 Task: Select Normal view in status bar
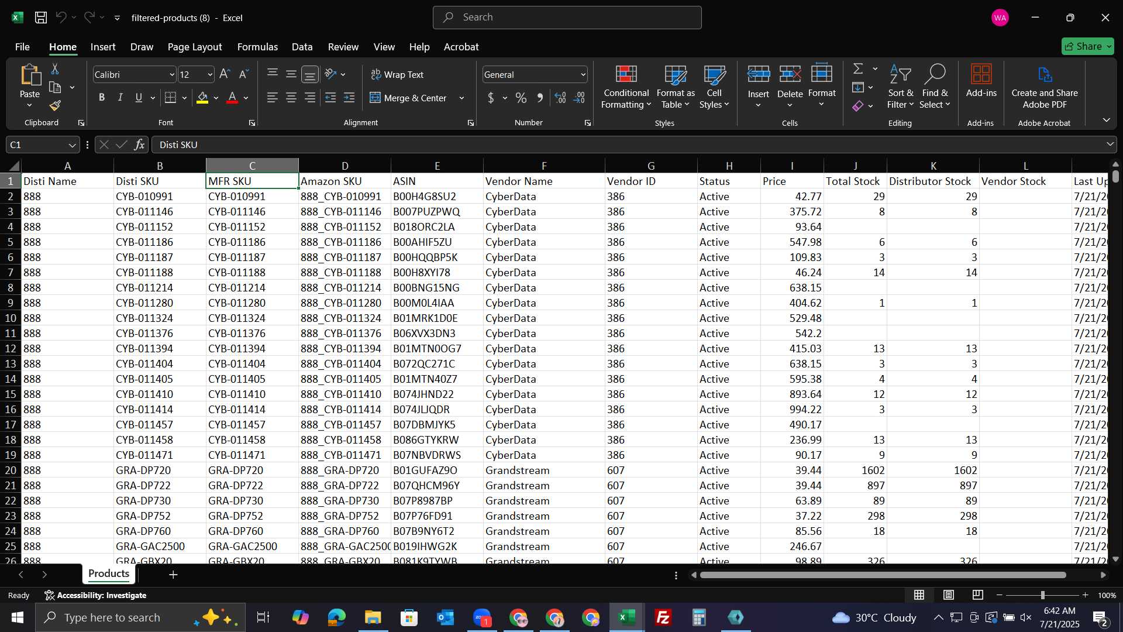tap(919, 595)
